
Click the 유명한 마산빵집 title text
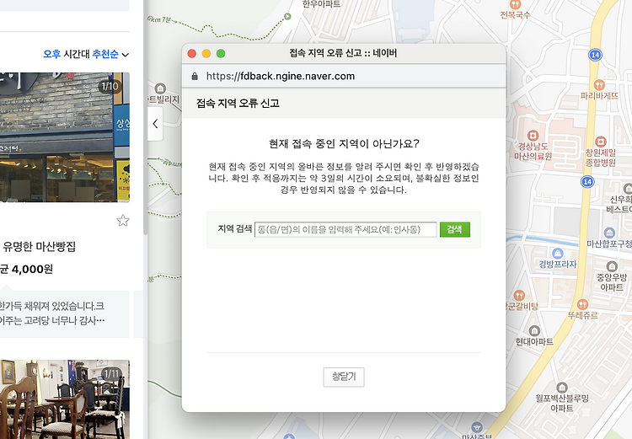click(39, 246)
